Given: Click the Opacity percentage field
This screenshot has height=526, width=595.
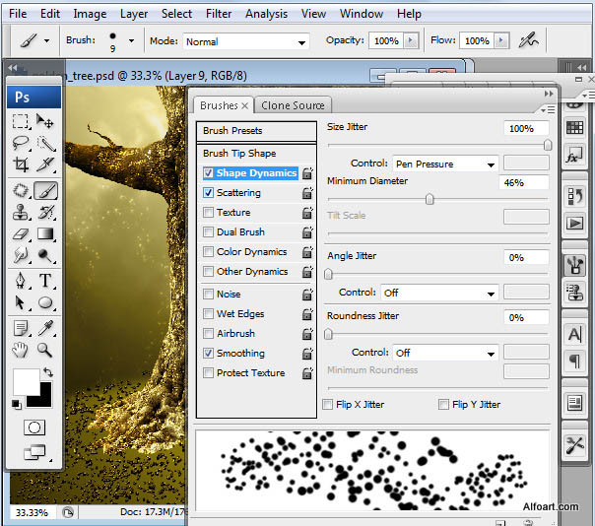Looking at the screenshot, I should 385,41.
